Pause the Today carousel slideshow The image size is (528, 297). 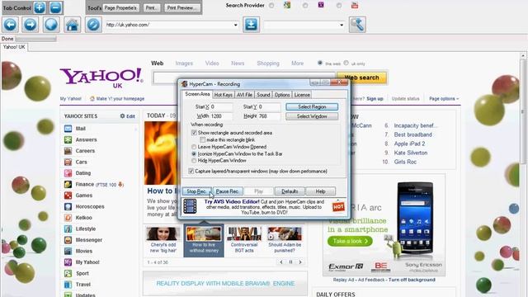[x=290, y=262]
